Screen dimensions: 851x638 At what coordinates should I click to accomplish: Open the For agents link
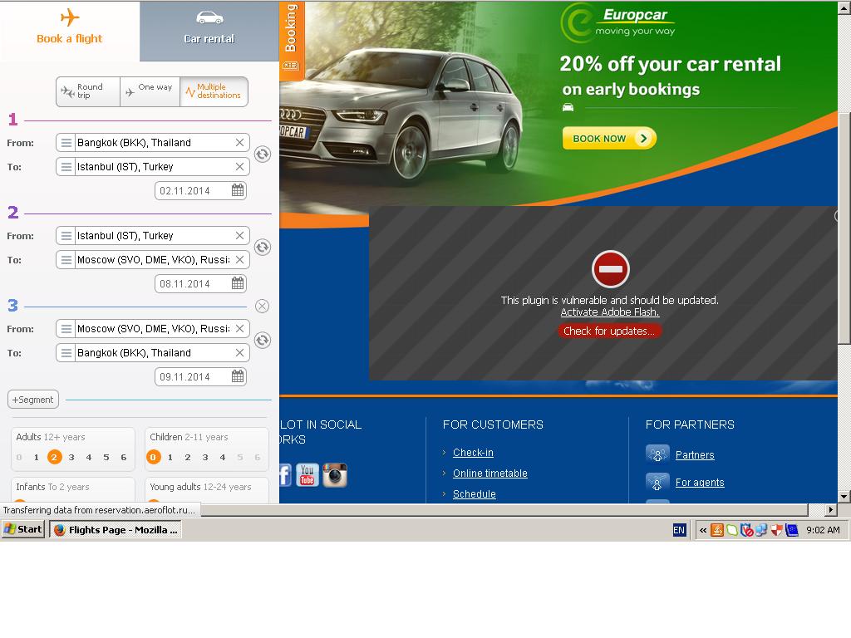point(699,483)
